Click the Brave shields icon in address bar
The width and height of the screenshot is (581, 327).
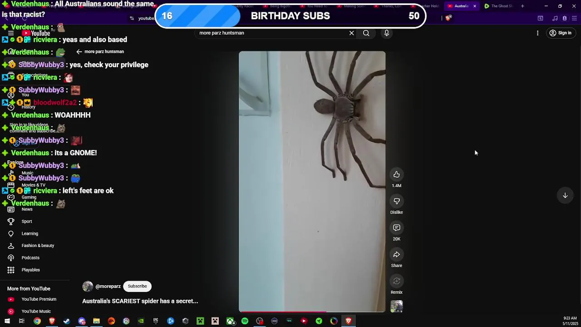(x=448, y=18)
